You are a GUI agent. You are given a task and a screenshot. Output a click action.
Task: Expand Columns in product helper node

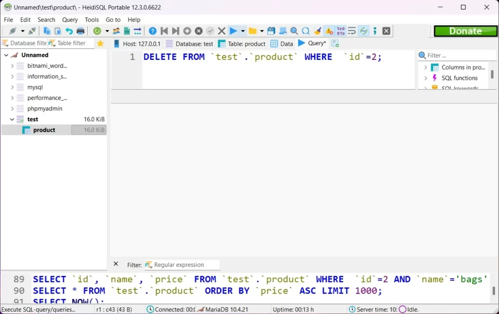tap(425, 67)
